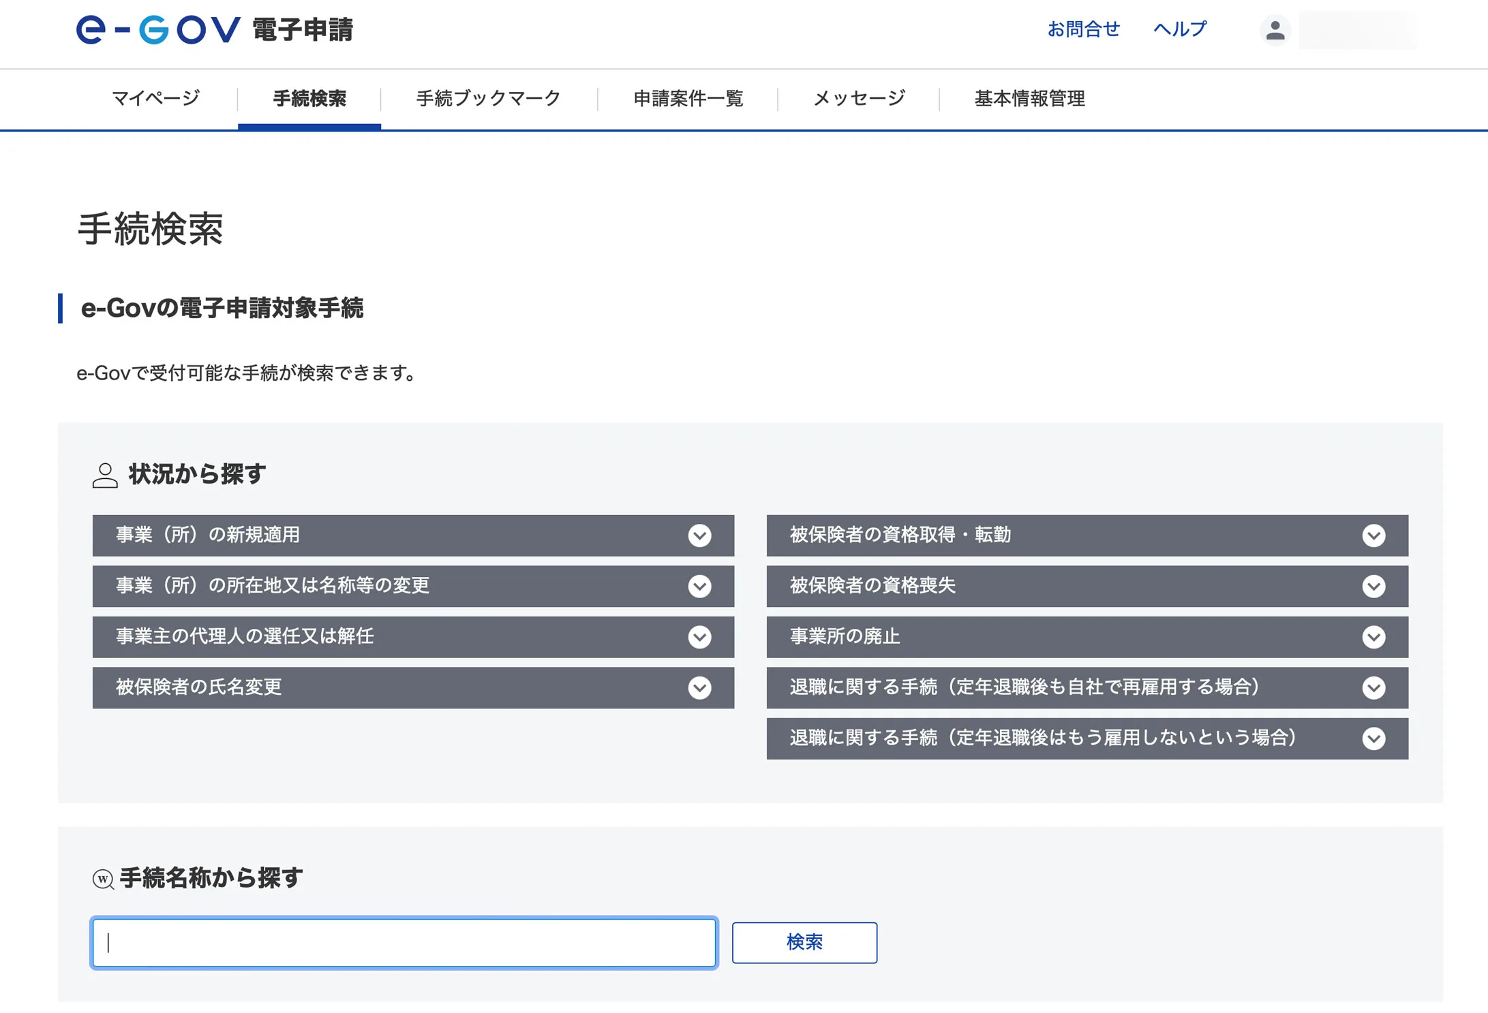Open the user account avatar icon

pyautogui.click(x=1275, y=31)
